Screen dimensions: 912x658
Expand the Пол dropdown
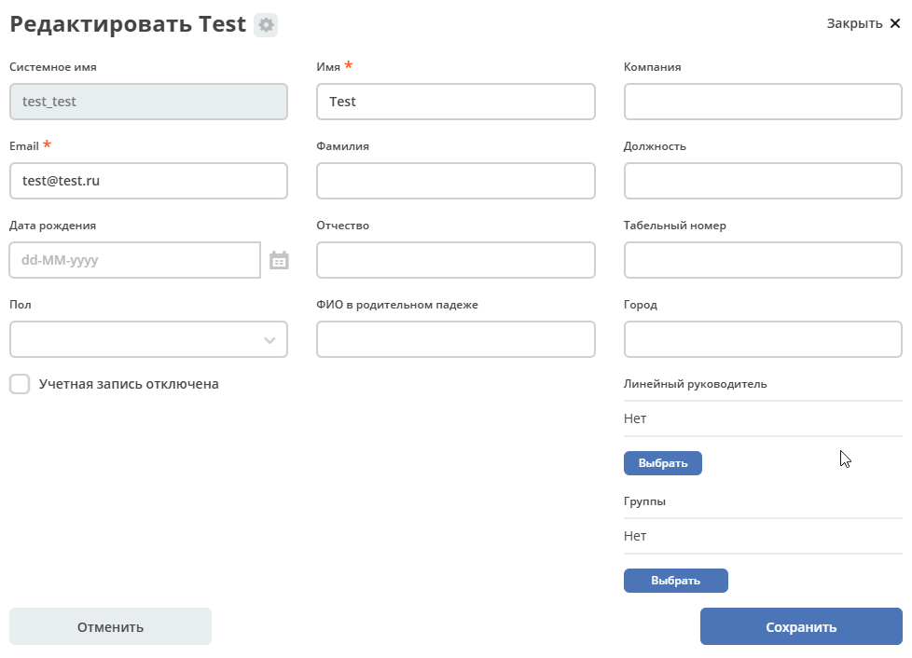[x=148, y=339]
